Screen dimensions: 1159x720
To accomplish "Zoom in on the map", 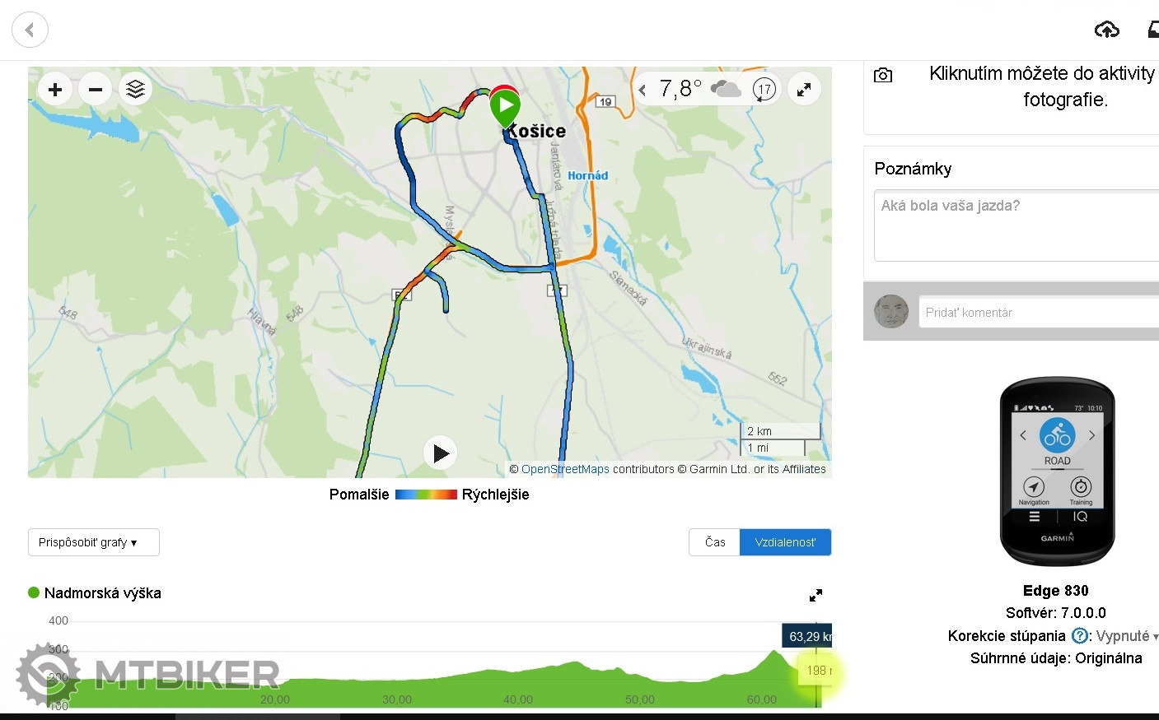I will [55, 90].
